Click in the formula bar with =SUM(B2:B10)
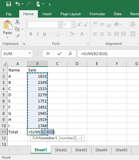This screenshot has width=139, height=160. tap(108, 54)
